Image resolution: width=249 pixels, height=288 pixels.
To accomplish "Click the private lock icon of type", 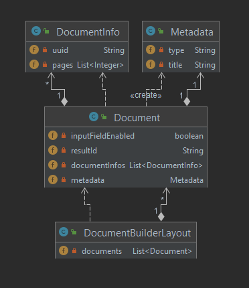I will point(161,50).
